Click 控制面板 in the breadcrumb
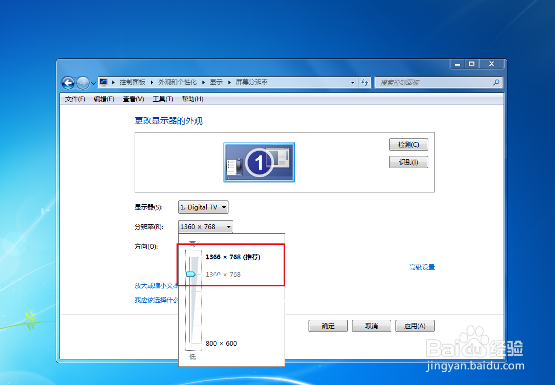This screenshot has width=555, height=385. pyautogui.click(x=133, y=82)
